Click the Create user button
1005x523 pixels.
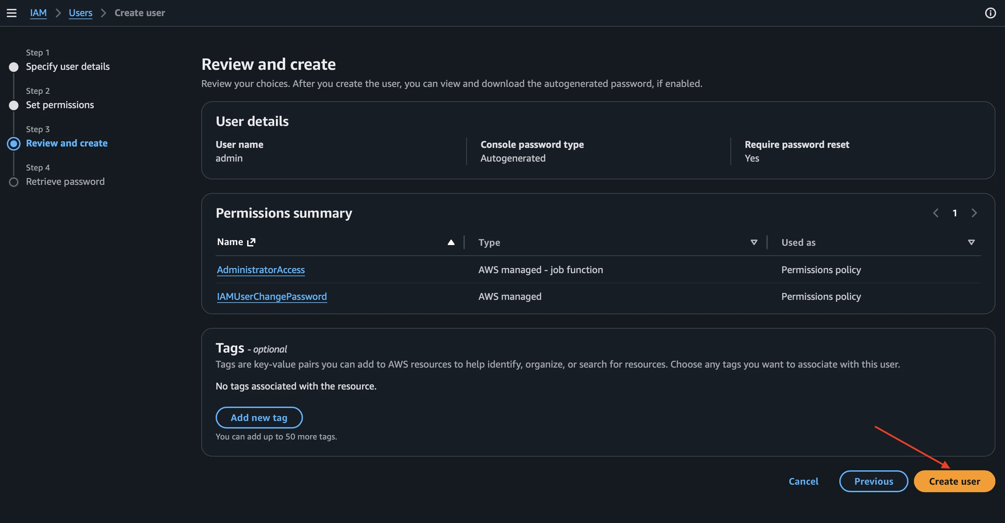point(954,481)
